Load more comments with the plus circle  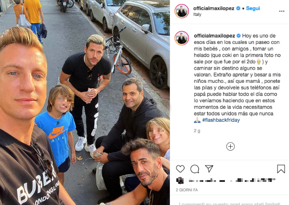click(x=230, y=147)
